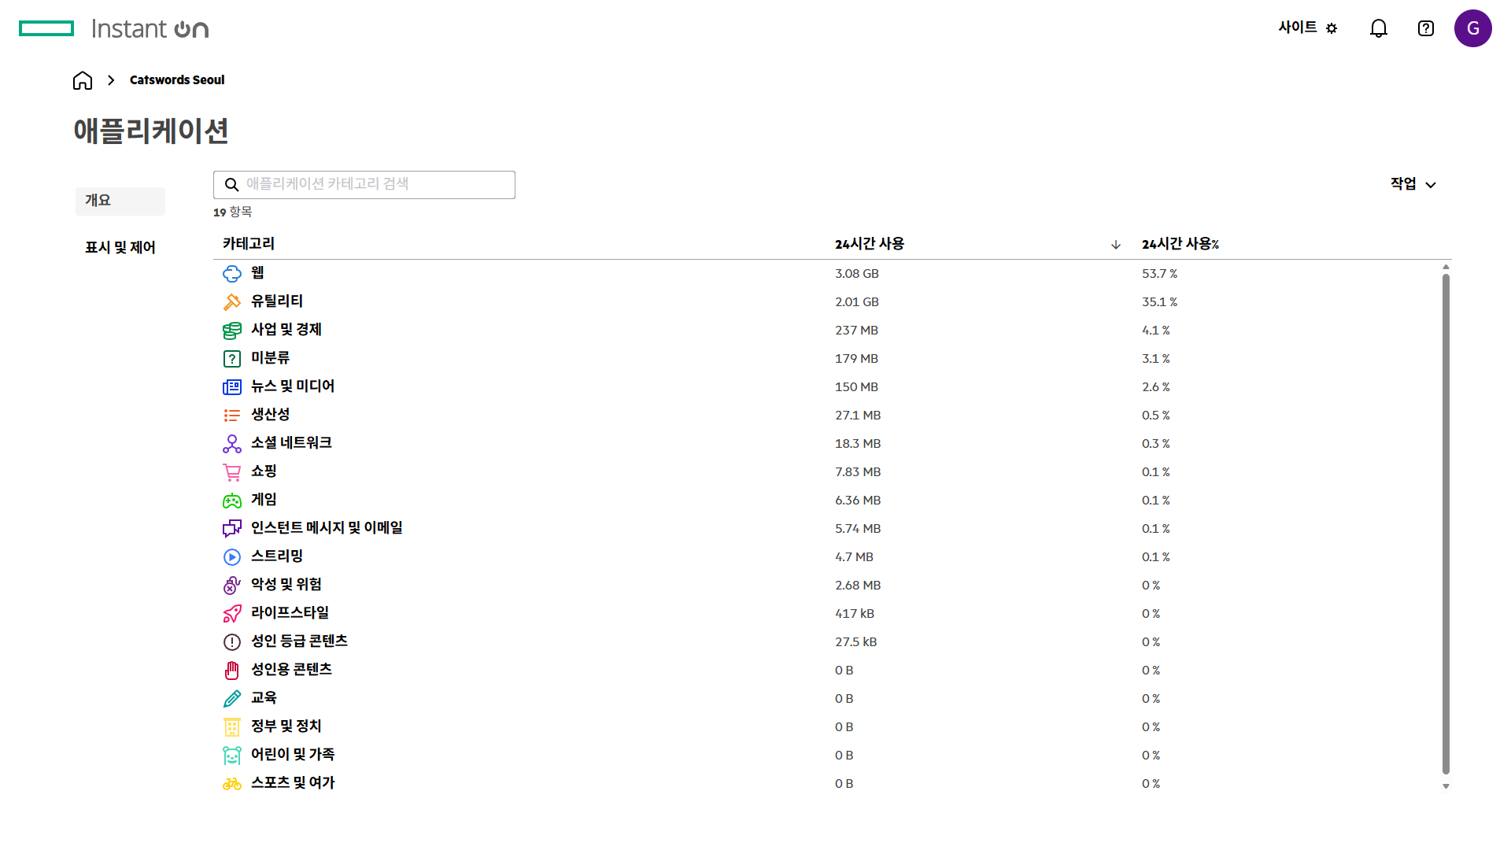Click the Web category cloud icon
This screenshot has height=850, width=1511.
point(232,274)
